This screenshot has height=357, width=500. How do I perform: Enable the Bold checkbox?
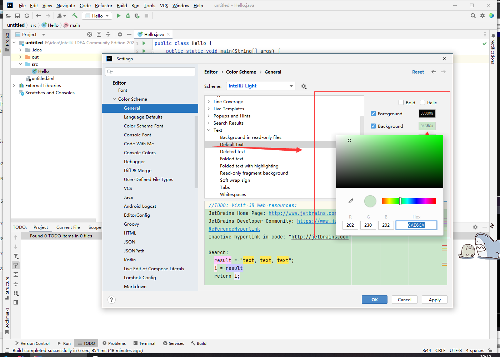[x=401, y=102]
